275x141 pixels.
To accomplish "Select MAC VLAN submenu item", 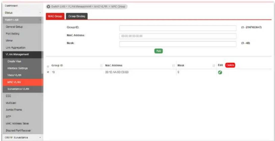I will [23, 82].
